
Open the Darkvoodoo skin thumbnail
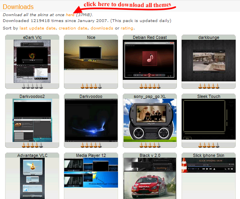(91, 120)
